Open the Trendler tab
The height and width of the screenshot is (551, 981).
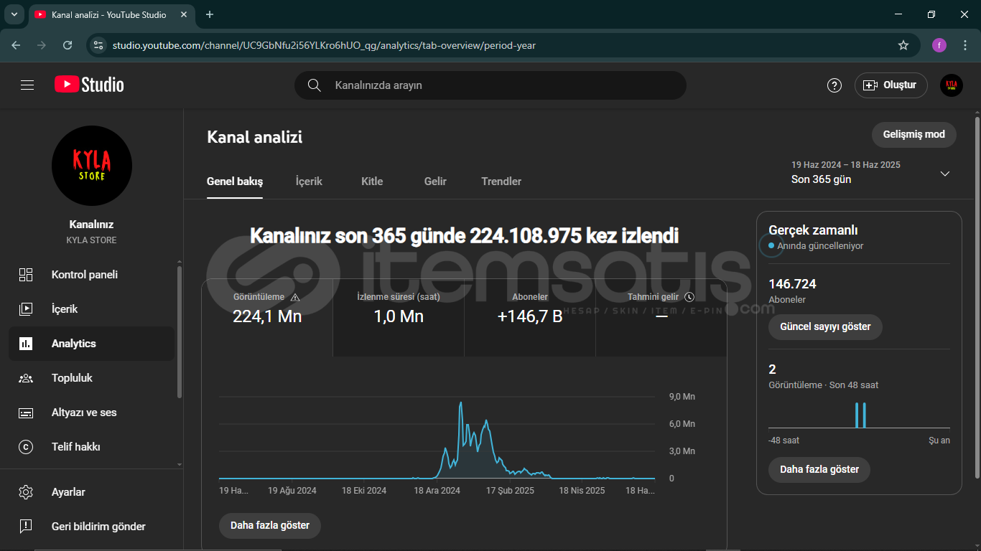point(501,182)
